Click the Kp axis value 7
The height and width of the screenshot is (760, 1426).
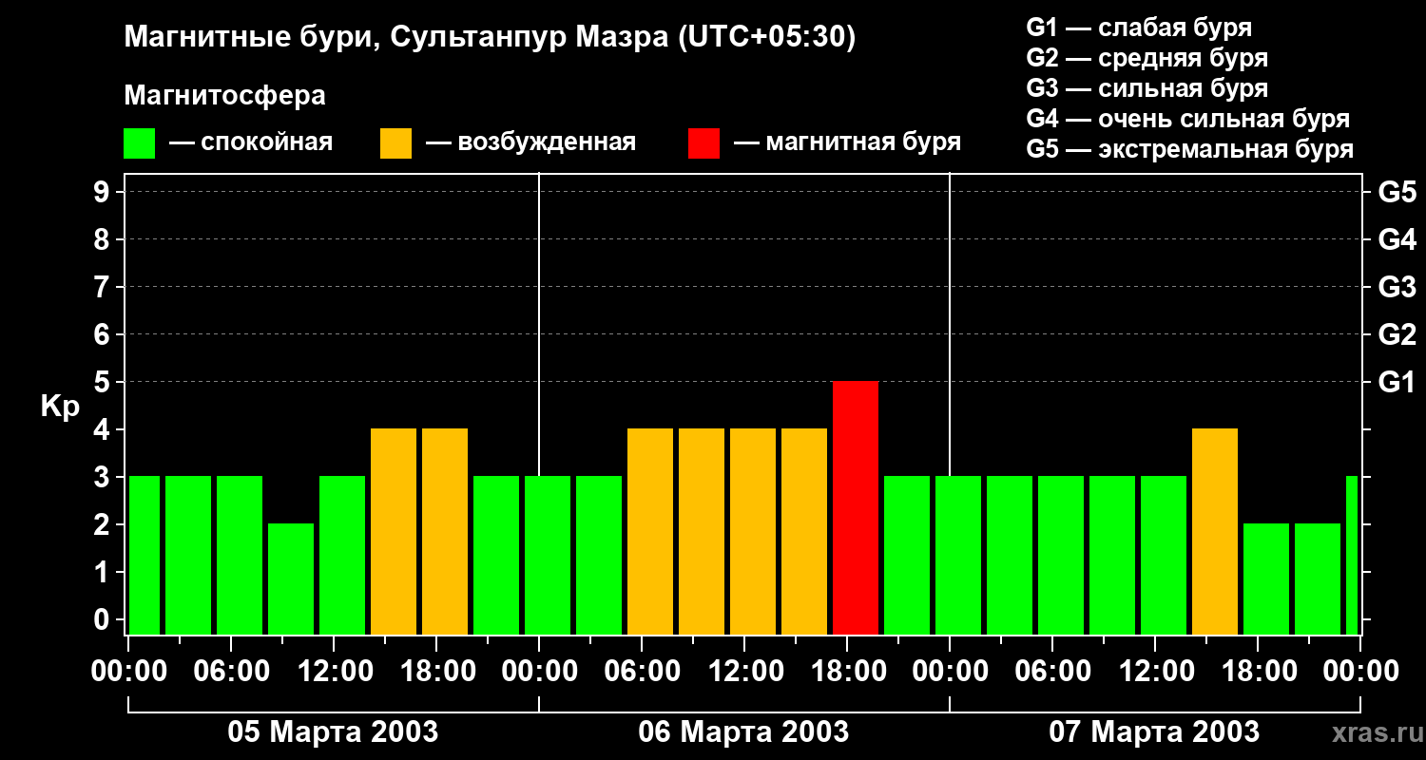pos(104,287)
